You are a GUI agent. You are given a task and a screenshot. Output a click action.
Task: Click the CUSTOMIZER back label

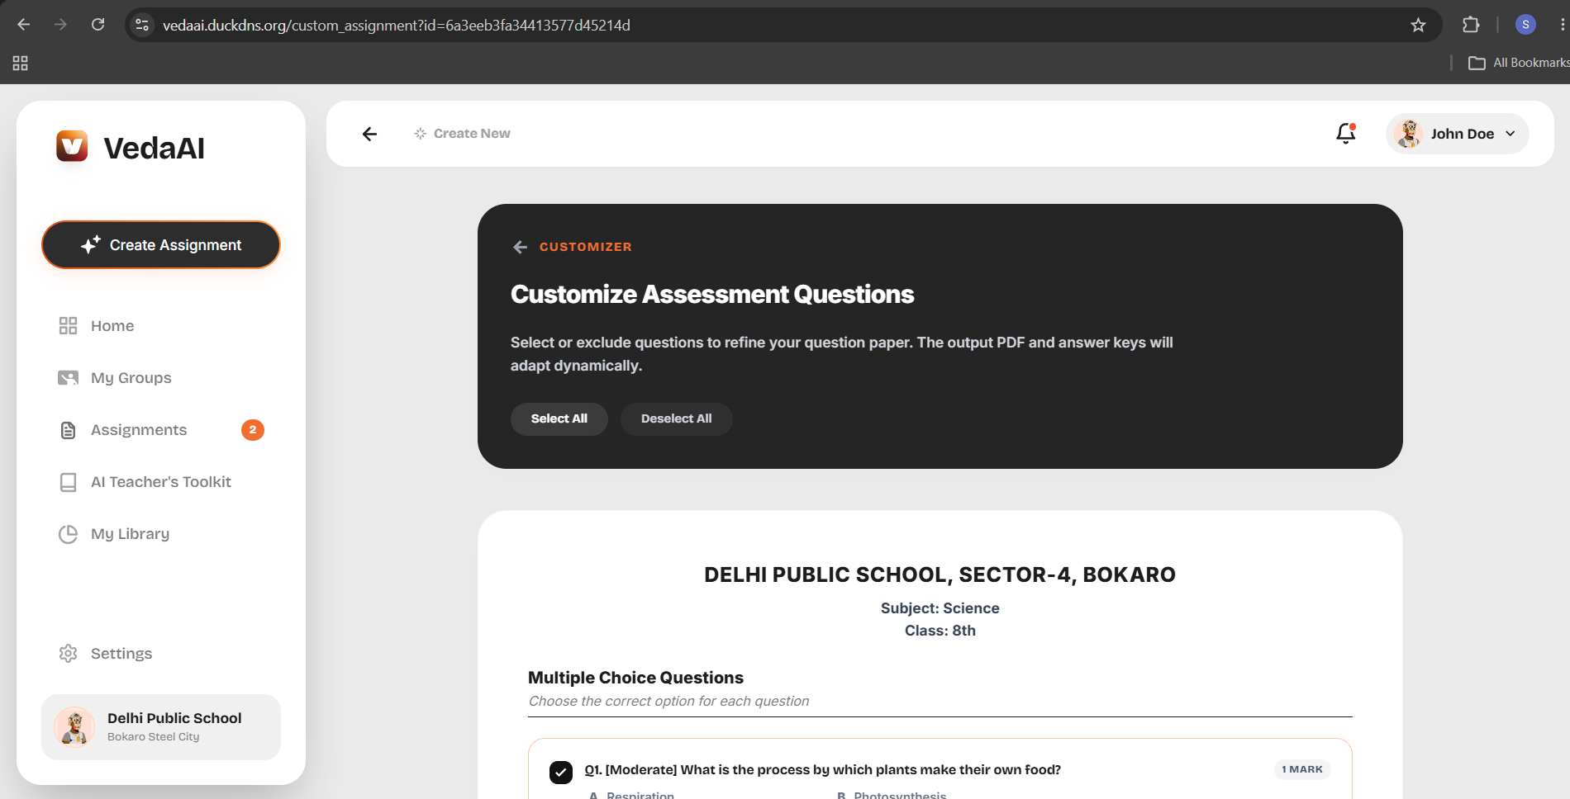(586, 247)
